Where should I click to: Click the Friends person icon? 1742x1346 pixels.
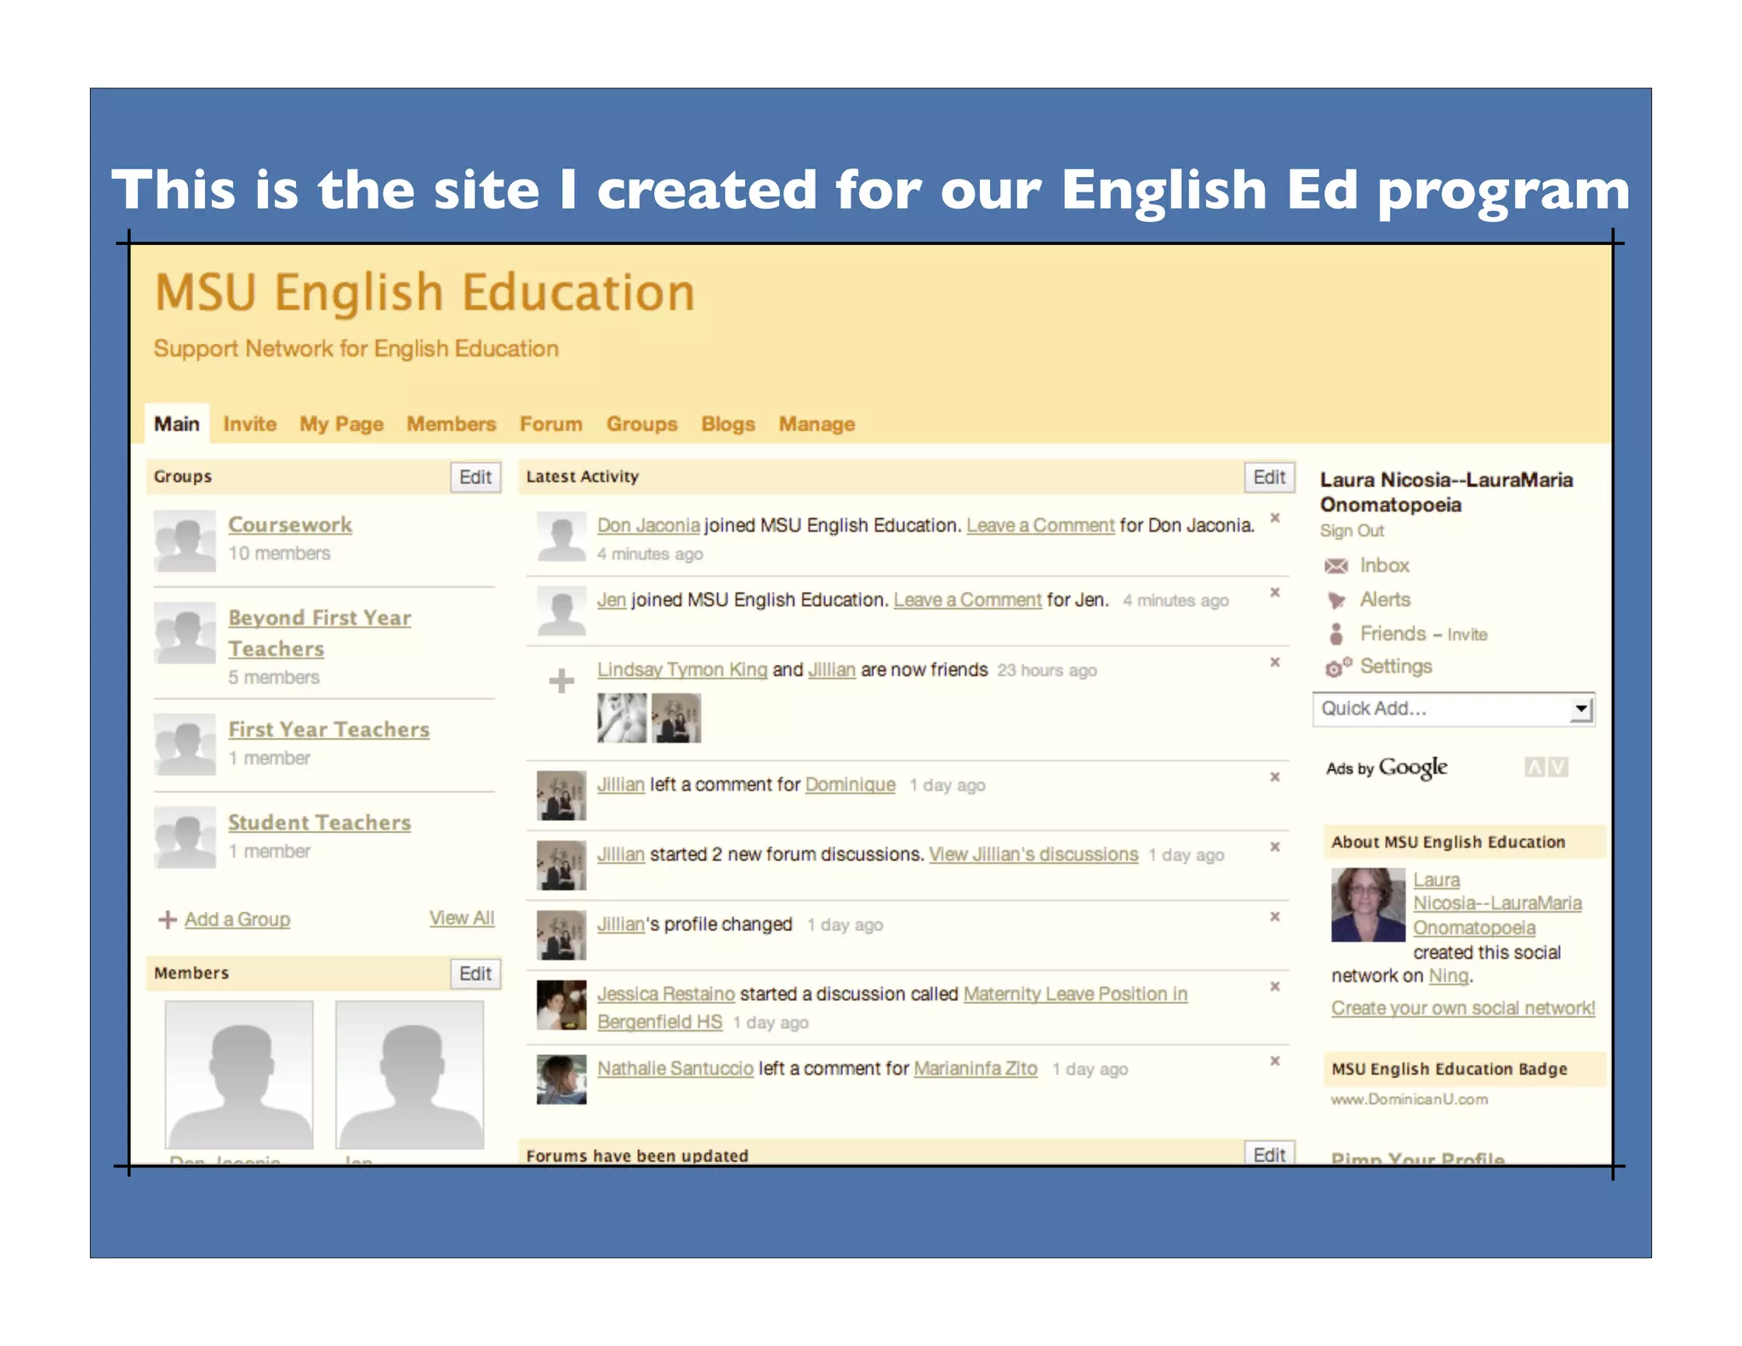1336,634
